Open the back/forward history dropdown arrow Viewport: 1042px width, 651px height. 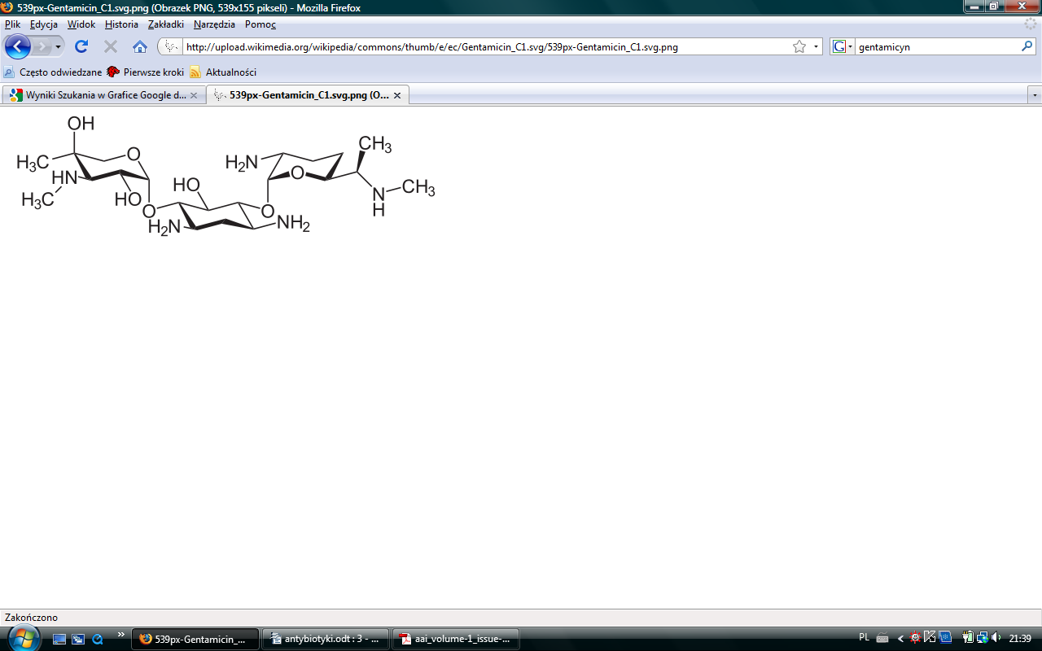[x=59, y=47]
